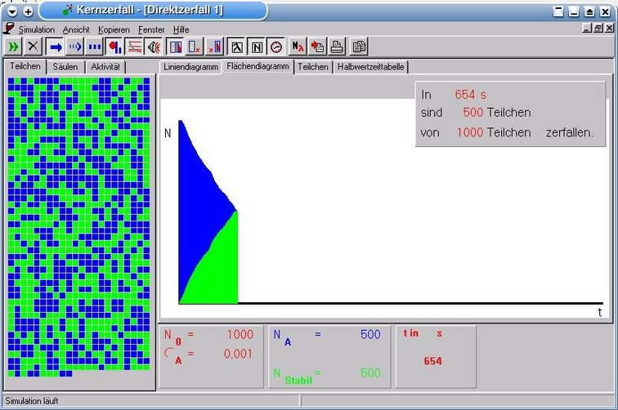The image size is (618, 410).
Task: Open the Kopieren menu
Action: [114, 29]
